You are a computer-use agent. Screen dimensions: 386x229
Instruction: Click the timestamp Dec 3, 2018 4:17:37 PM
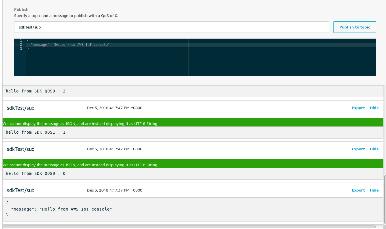point(115,190)
